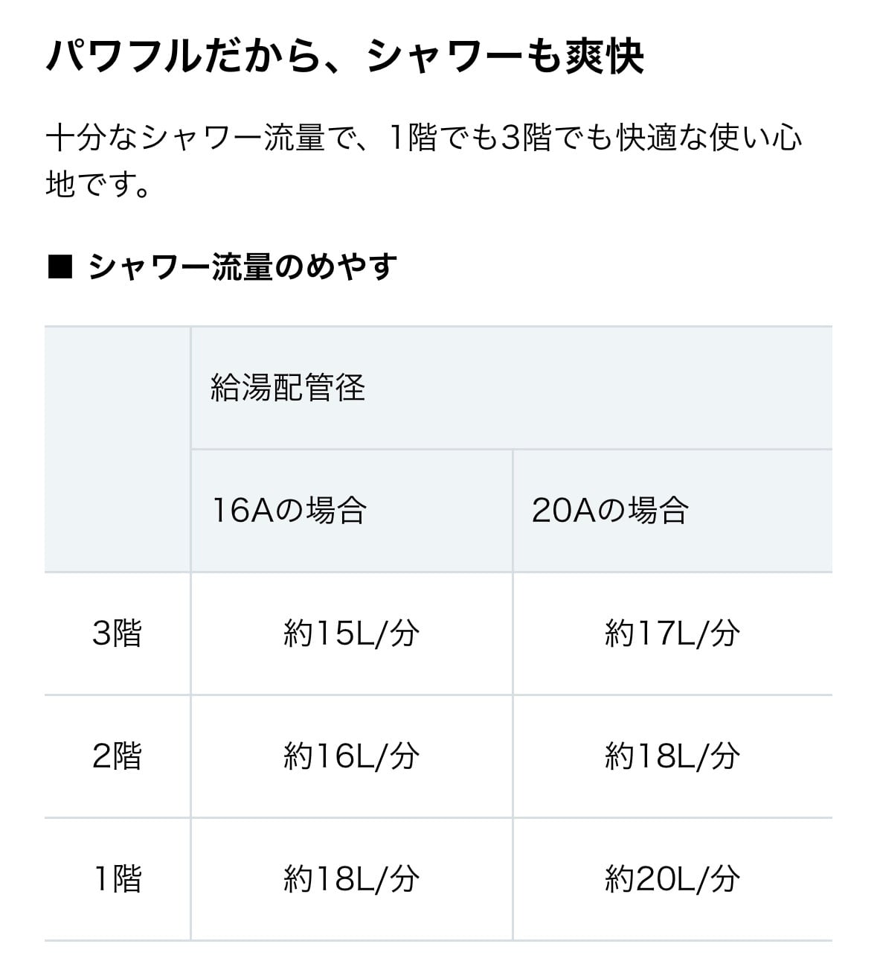This screenshot has height=970, width=877.
Task: Click 約18L/分 in the 2階 row
Action: pyautogui.click(x=672, y=756)
